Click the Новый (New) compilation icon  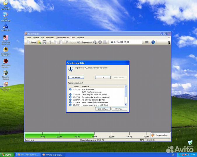coord(29,42)
